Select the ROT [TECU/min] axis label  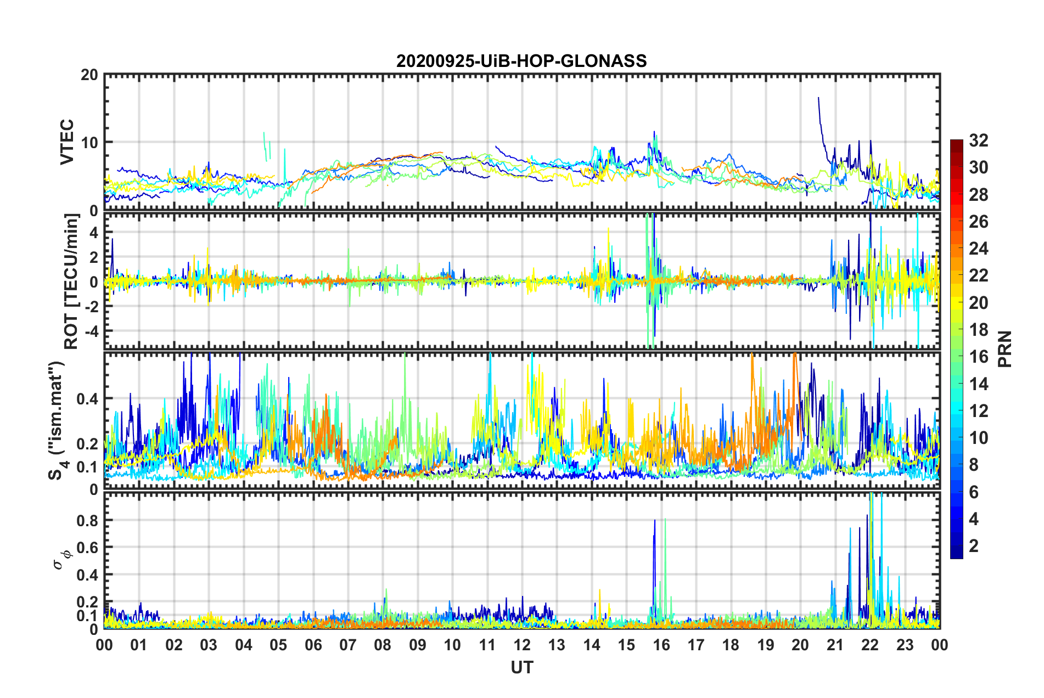[x=71, y=281]
